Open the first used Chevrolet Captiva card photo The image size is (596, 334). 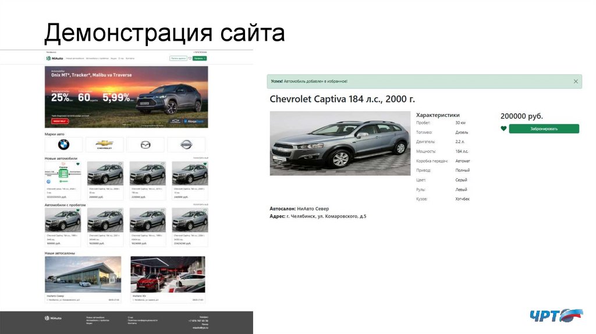63,220
